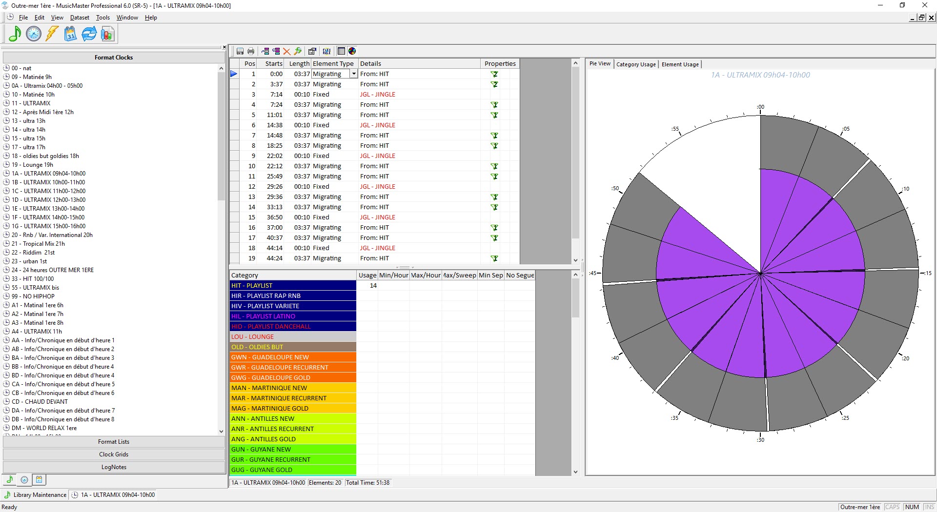Expand the LogNotes section
Viewport: 937px width, 512px height.
pos(114,467)
